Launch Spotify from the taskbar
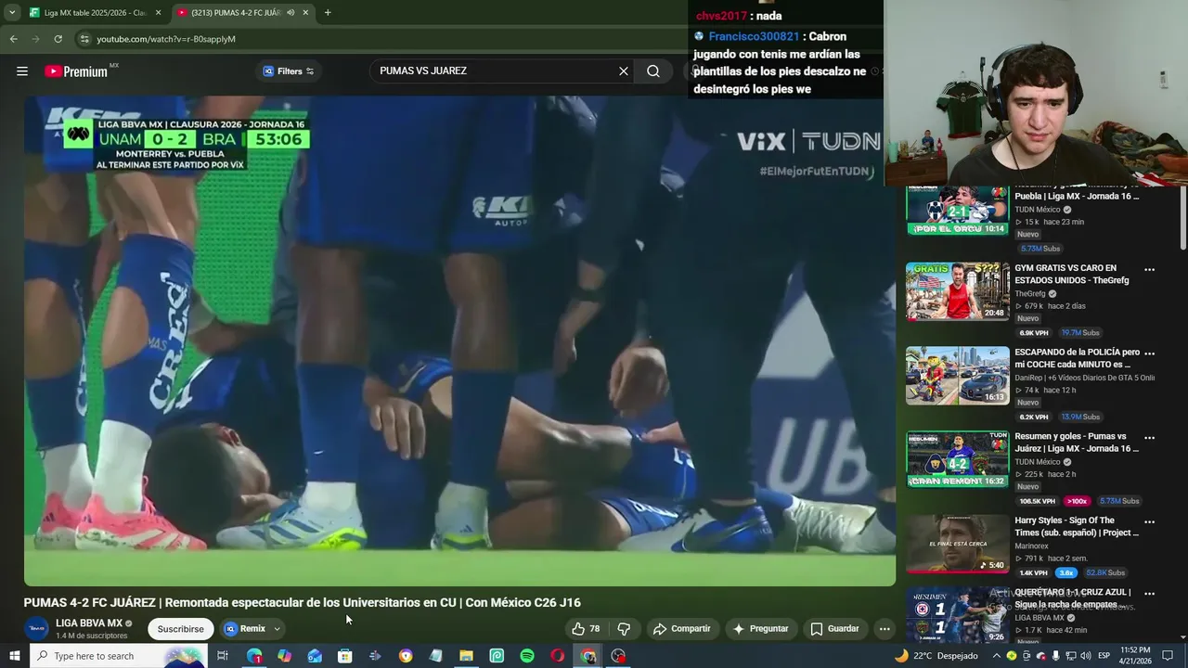The width and height of the screenshot is (1188, 668). [527, 656]
